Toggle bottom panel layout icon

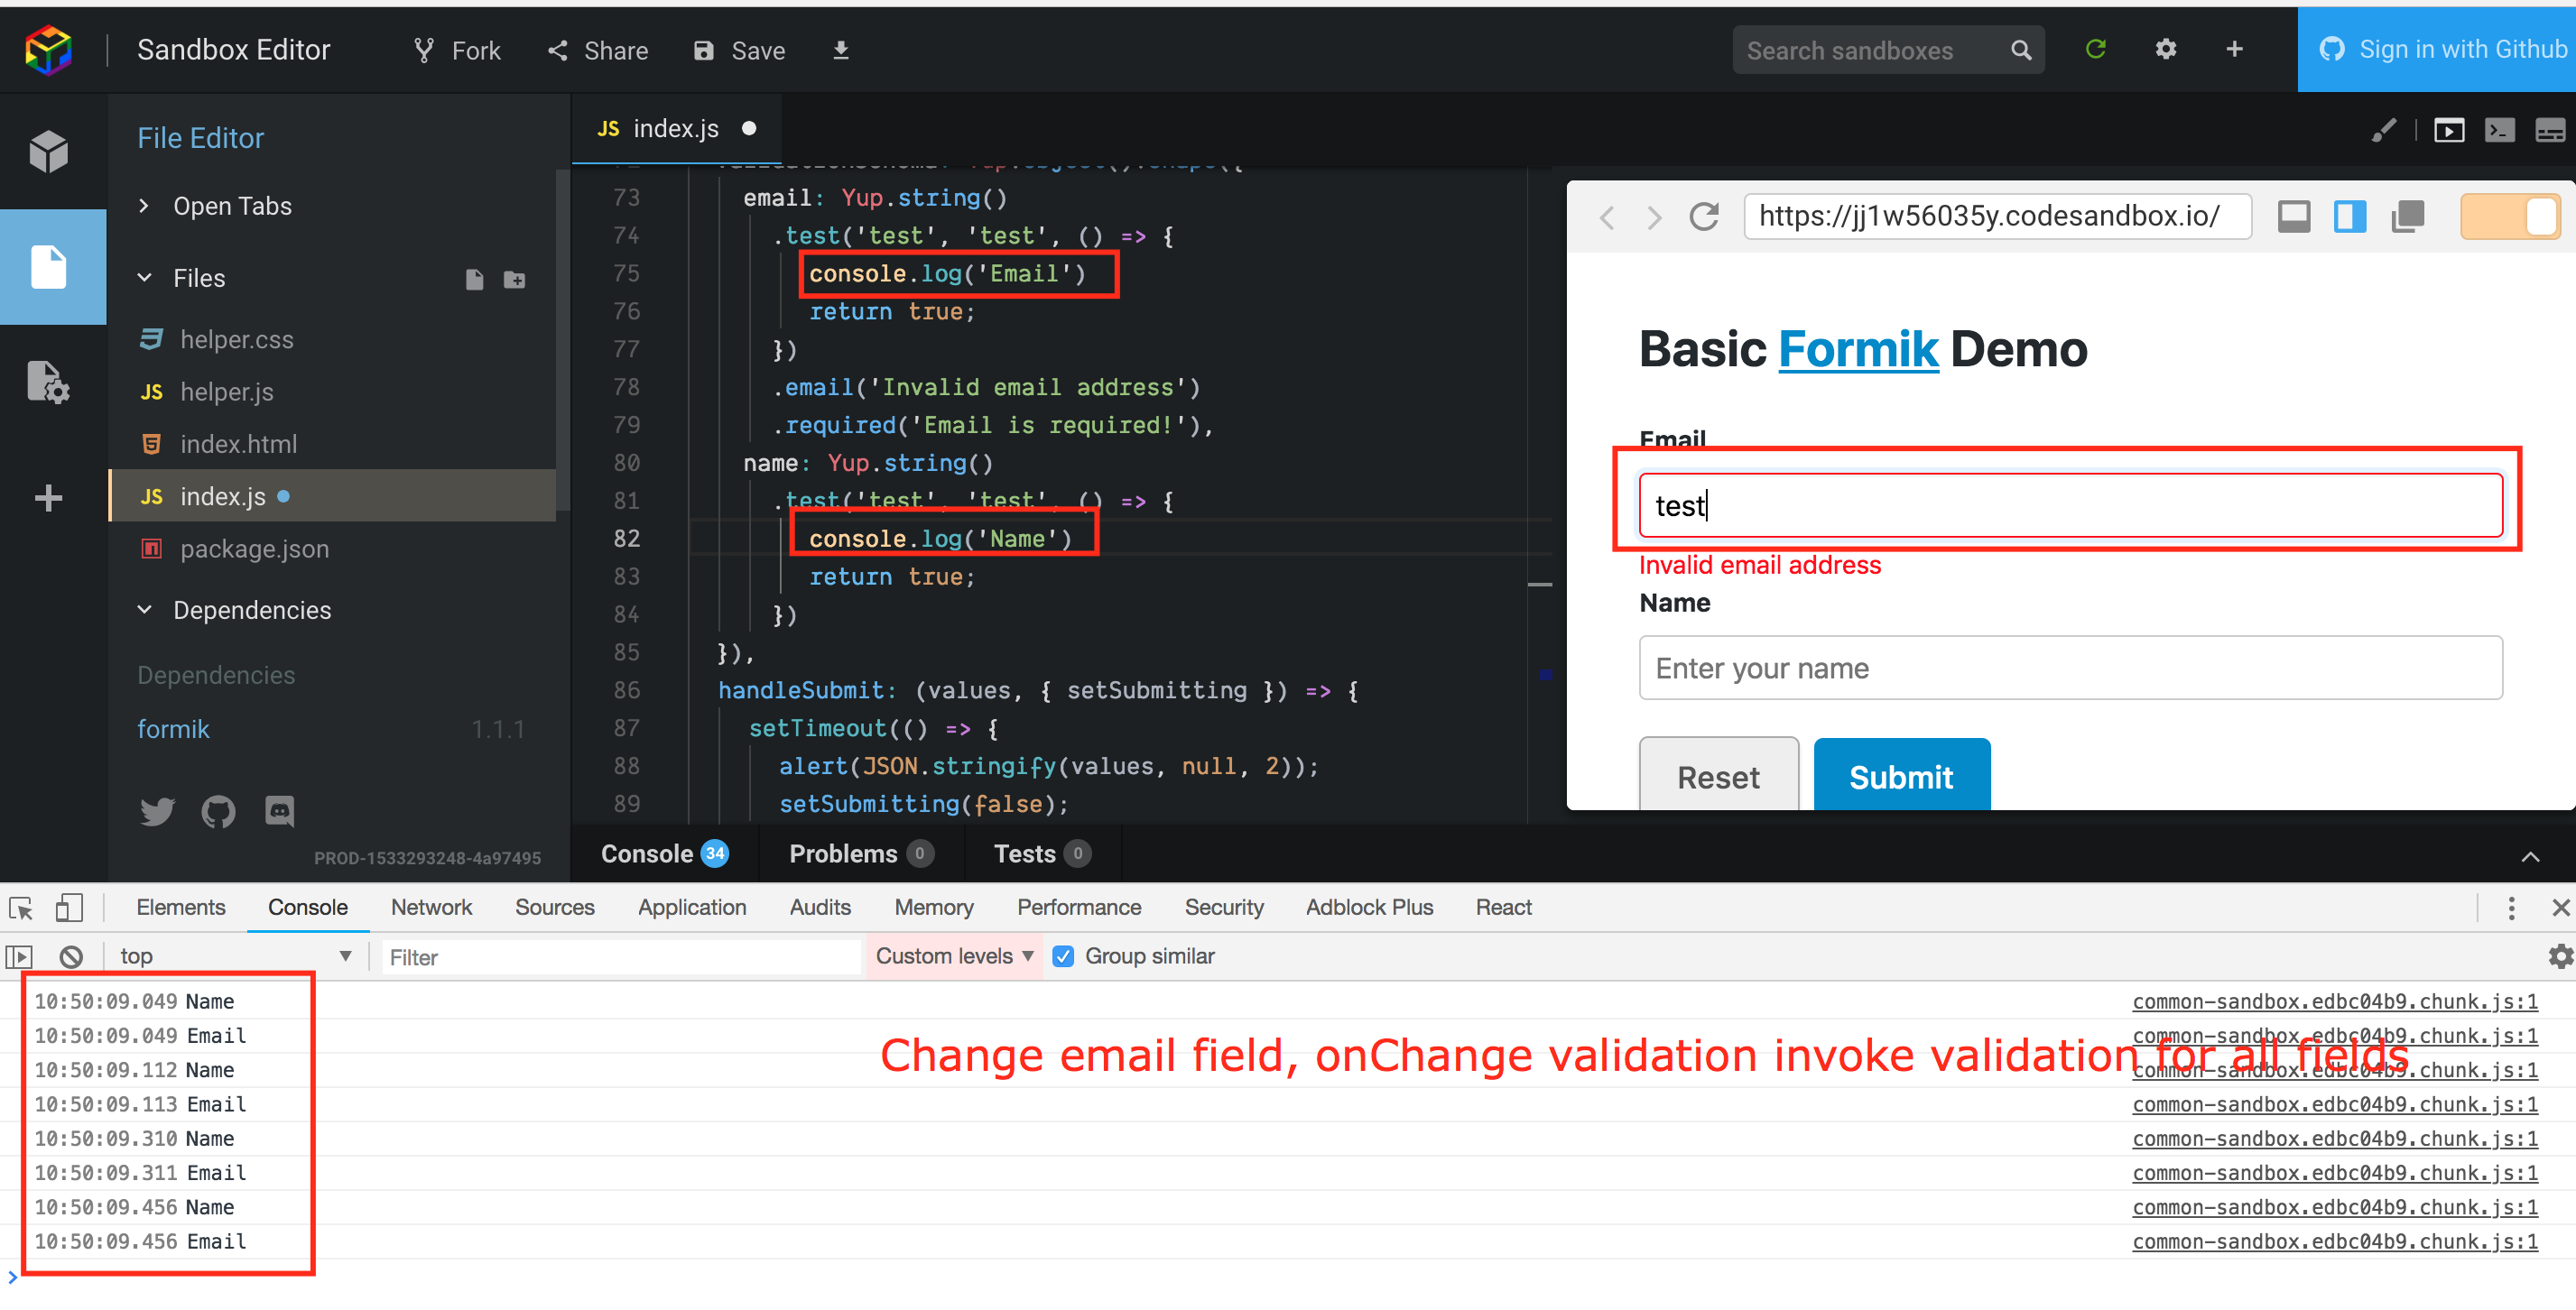click(2550, 131)
